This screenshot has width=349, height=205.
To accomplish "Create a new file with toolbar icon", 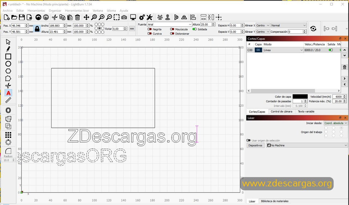I will point(7,17).
